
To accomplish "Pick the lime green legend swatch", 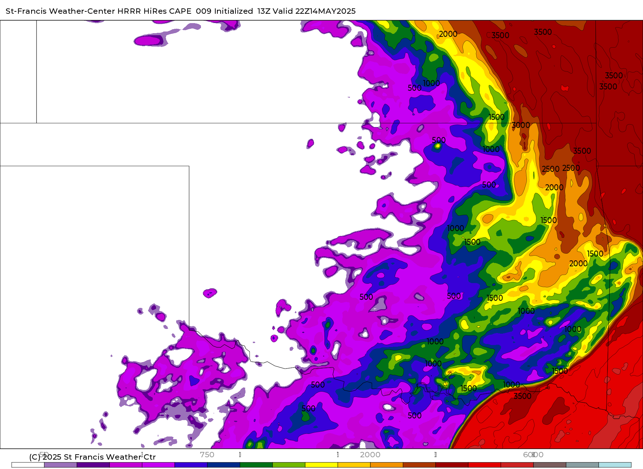I will coord(289,465).
